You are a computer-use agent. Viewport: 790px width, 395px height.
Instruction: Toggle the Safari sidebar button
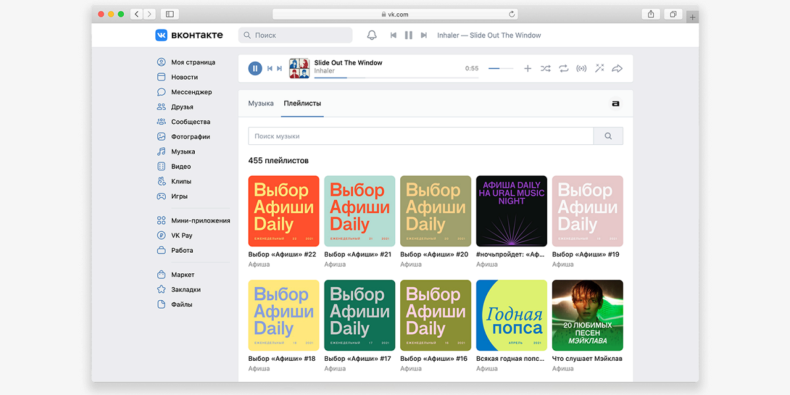pyautogui.click(x=169, y=14)
